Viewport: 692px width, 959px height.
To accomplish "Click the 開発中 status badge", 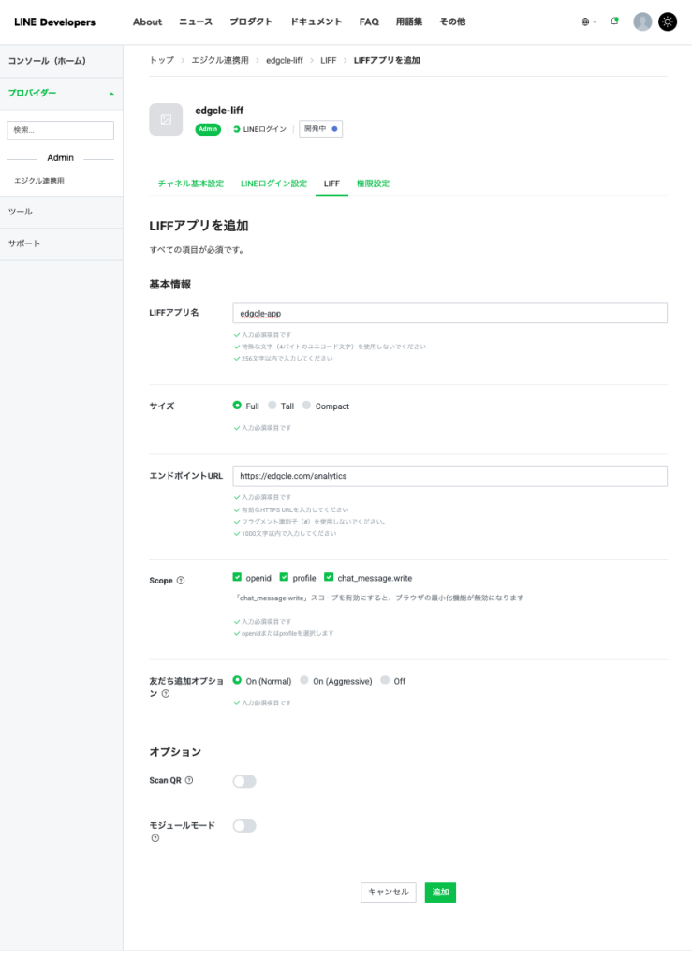I will pyautogui.click(x=320, y=129).
